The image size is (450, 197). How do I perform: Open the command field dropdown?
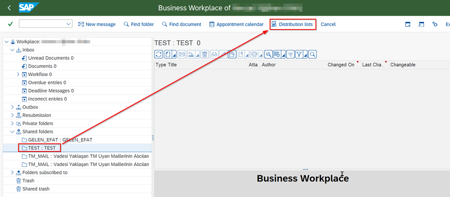(69, 24)
